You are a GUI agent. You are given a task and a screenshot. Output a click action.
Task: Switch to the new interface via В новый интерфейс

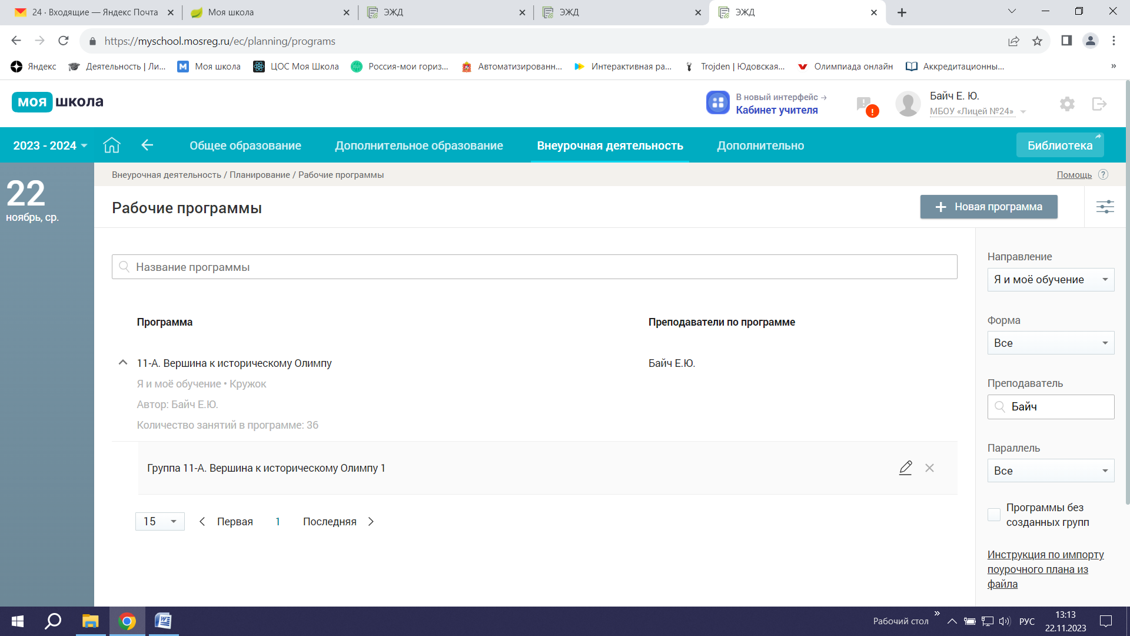781,97
